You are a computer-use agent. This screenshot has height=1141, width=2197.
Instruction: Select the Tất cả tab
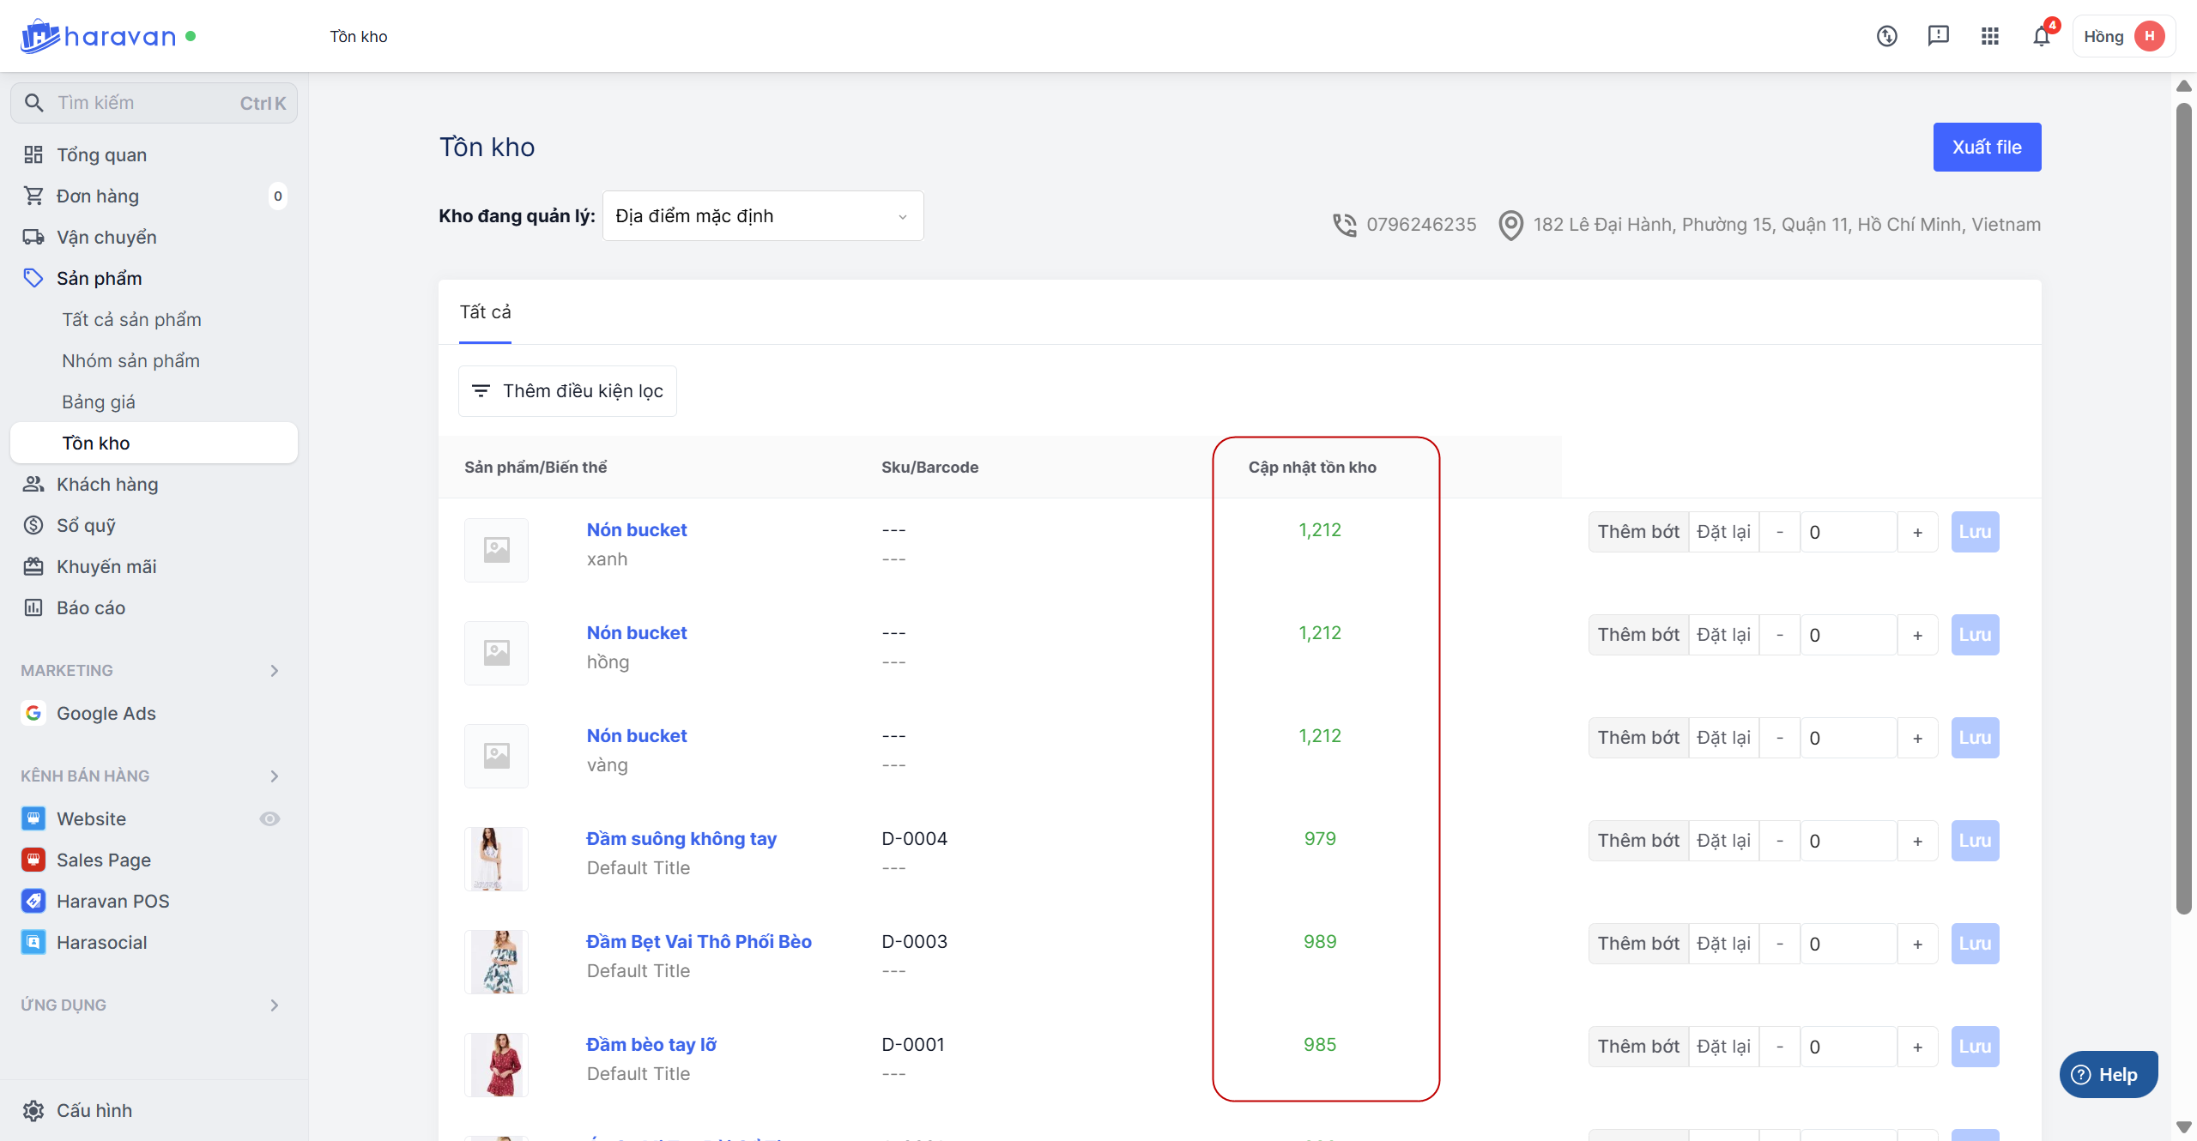click(485, 312)
